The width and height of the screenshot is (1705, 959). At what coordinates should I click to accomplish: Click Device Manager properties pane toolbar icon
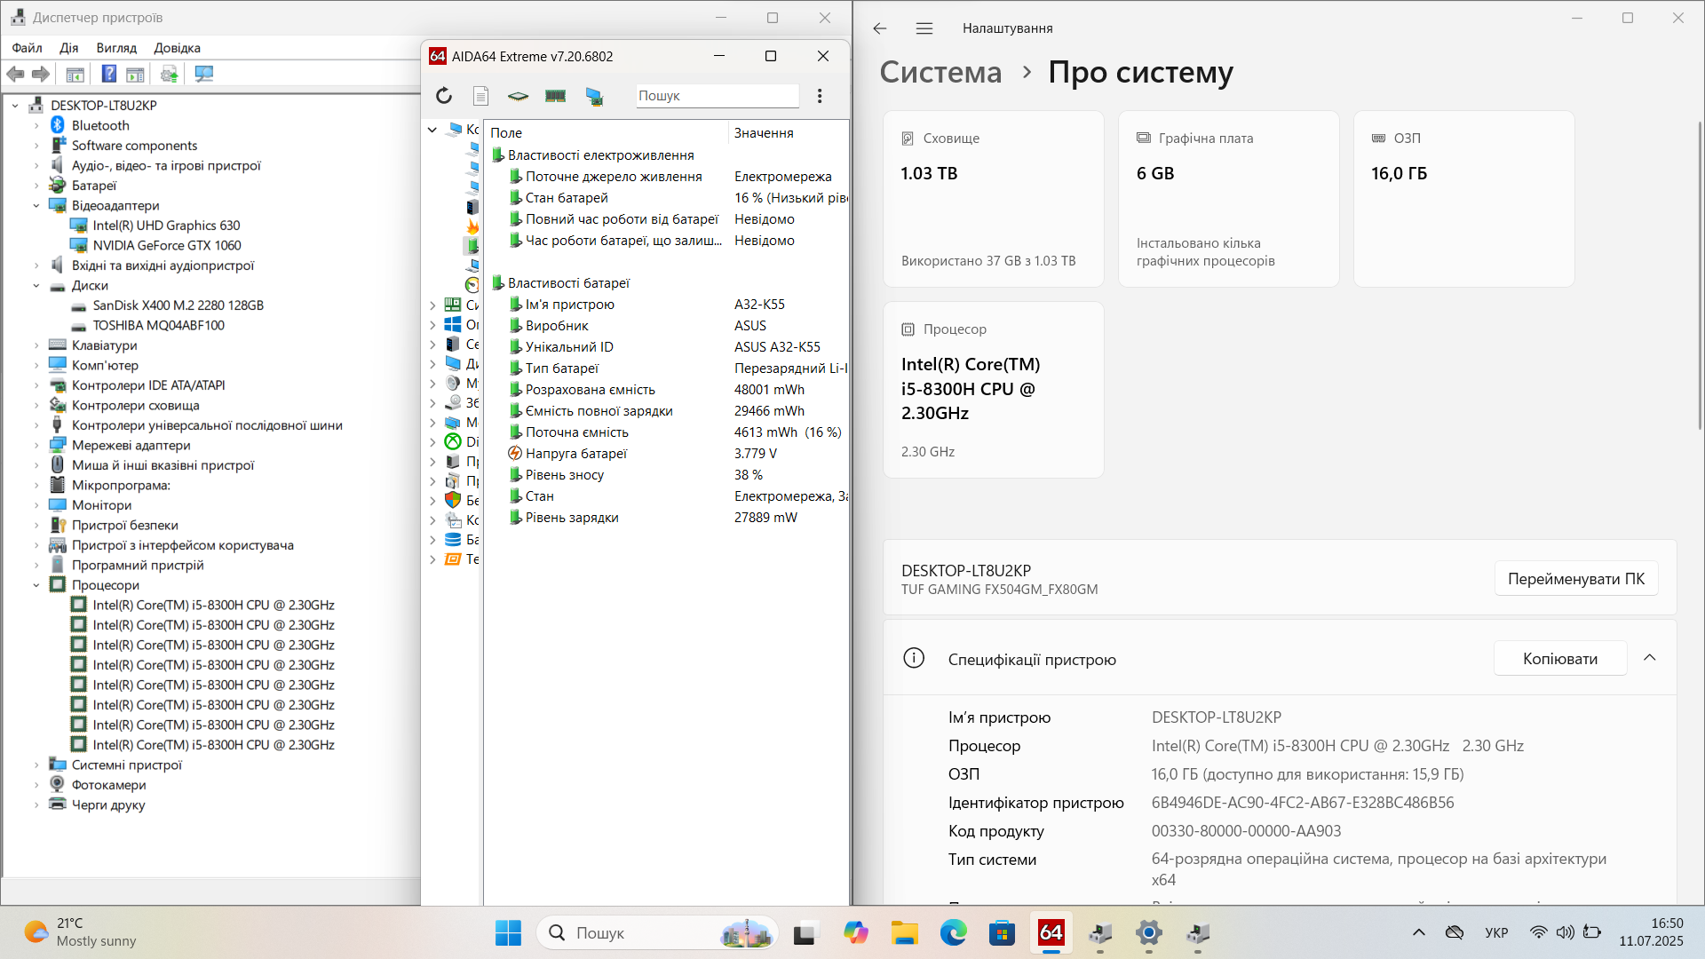tap(135, 75)
